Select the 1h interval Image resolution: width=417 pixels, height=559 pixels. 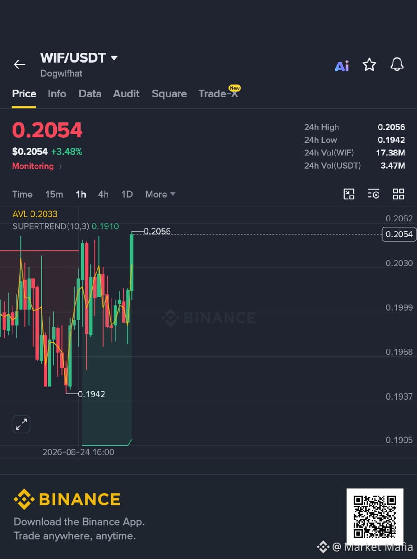point(81,194)
